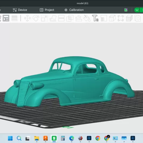Click the Text shape tool icon

pos(95,18)
